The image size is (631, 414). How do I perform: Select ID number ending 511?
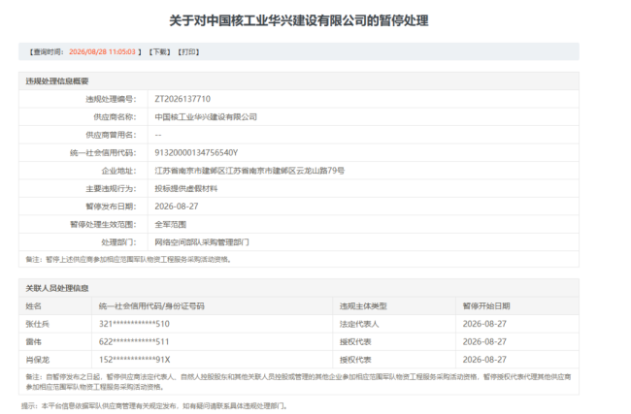pyautogui.click(x=134, y=342)
